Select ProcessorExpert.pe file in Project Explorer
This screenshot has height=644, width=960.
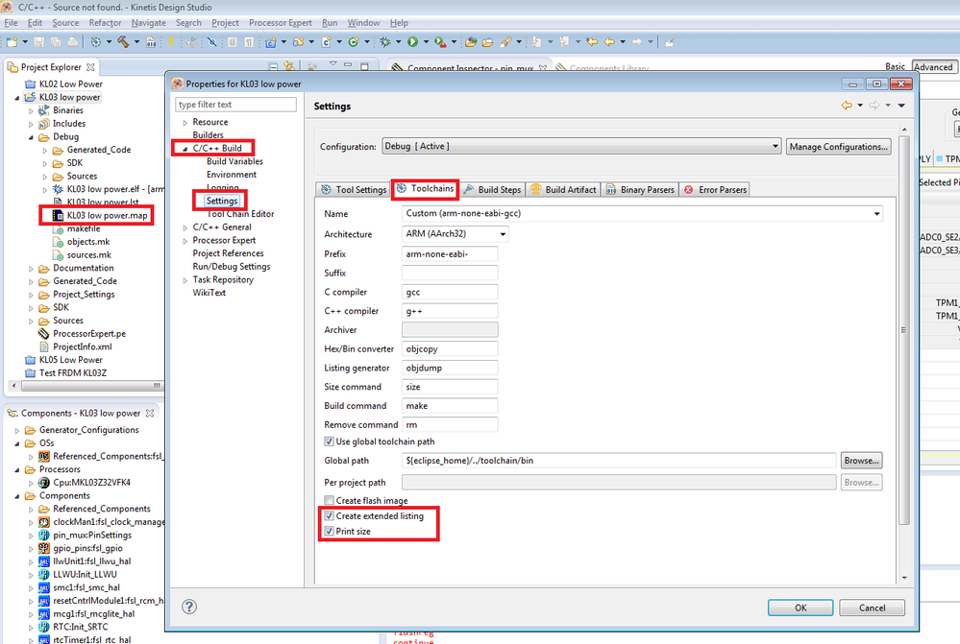88,333
